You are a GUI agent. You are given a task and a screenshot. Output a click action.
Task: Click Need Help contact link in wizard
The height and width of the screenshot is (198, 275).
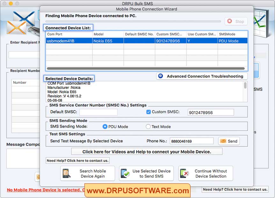tap(77, 160)
